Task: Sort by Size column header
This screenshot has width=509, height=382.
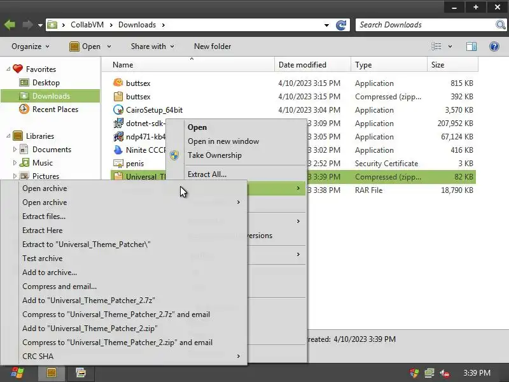Action: (452, 65)
